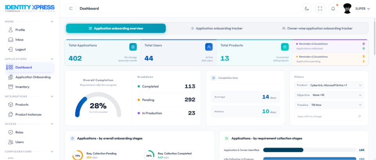376x160 pixels.
Task: Click the user avatar picture
Action: (x=347, y=9)
